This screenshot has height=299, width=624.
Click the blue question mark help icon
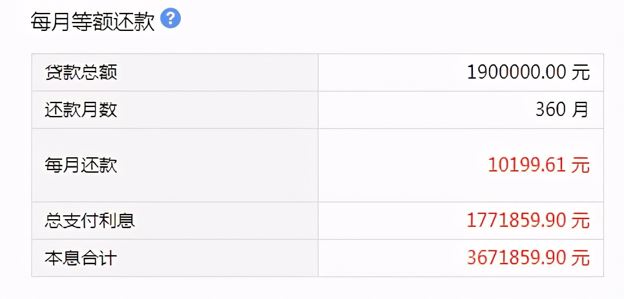point(171,19)
